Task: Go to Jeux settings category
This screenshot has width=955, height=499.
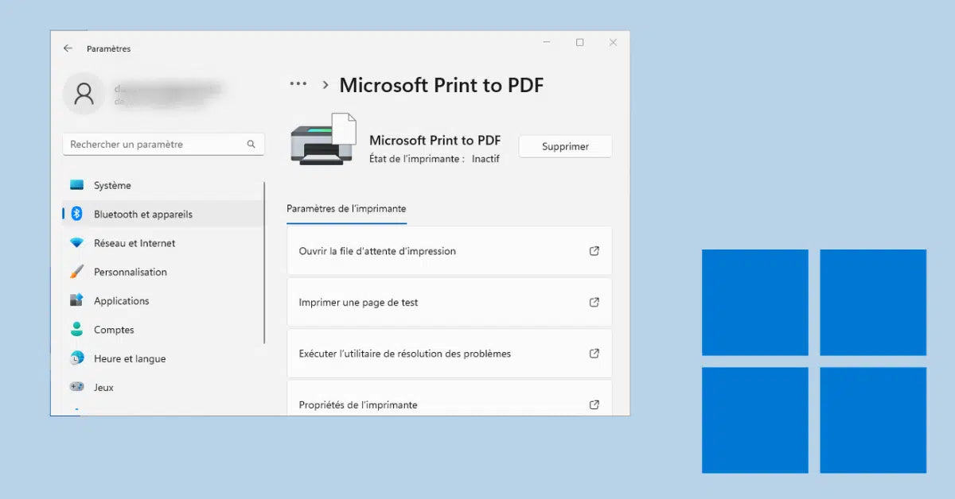Action: point(103,388)
